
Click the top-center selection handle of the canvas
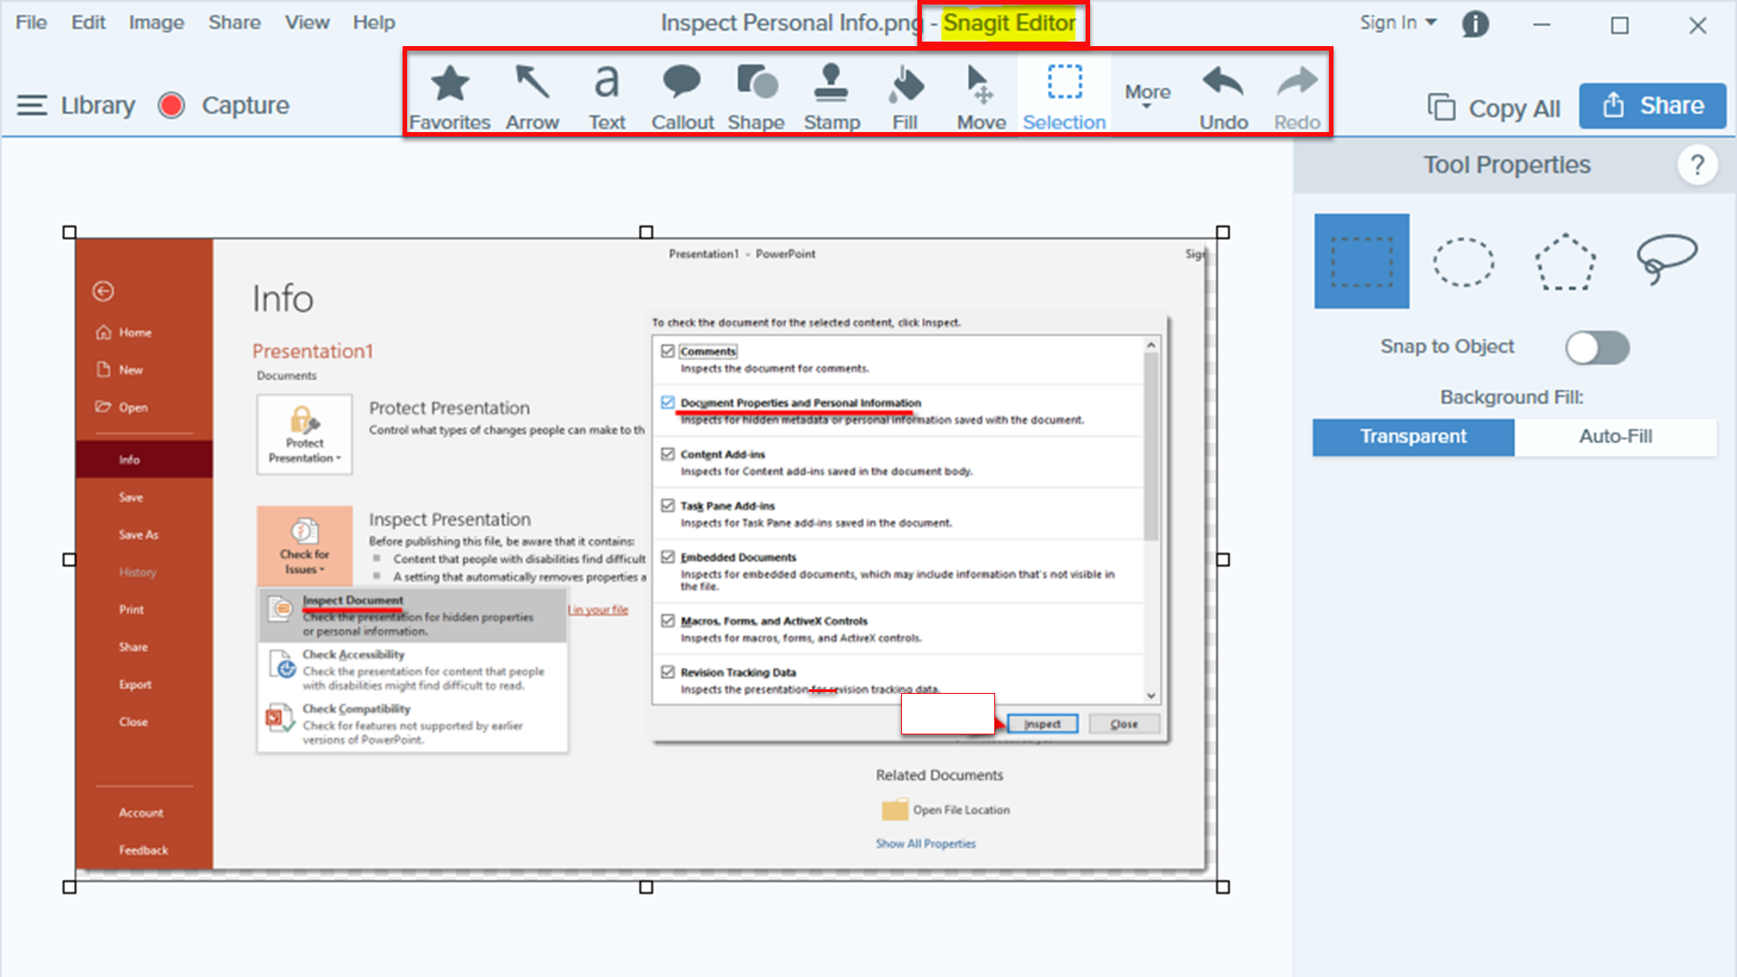pos(646,232)
